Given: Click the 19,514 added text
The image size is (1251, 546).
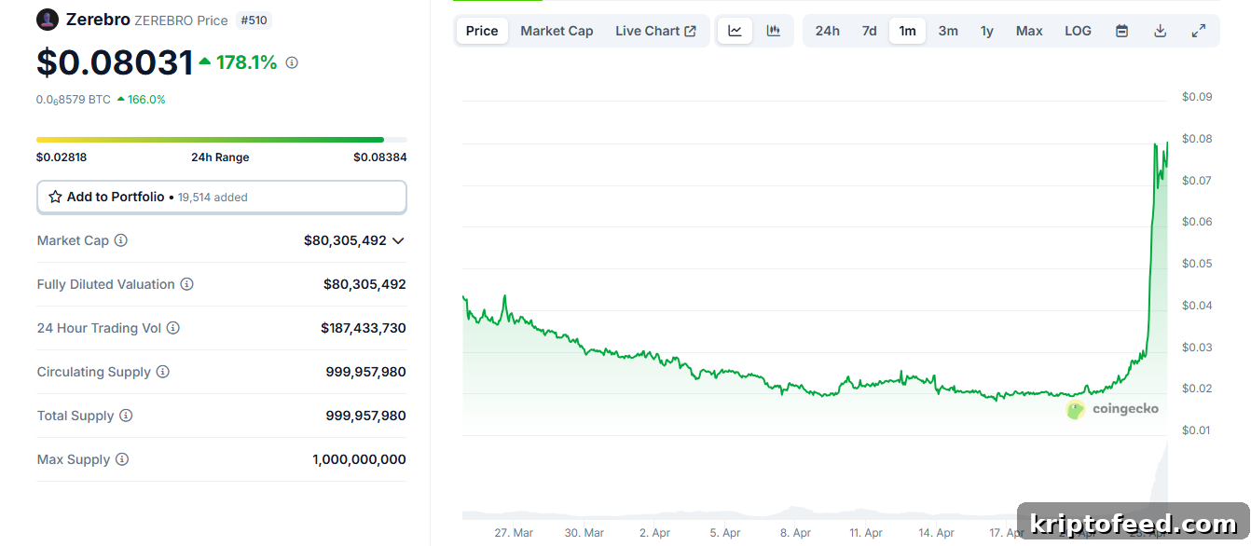Looking at the screenshot, I should 213,198.
